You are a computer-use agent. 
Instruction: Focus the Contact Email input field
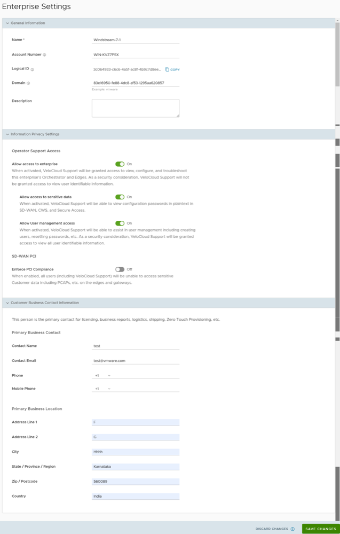pos(136,361)
